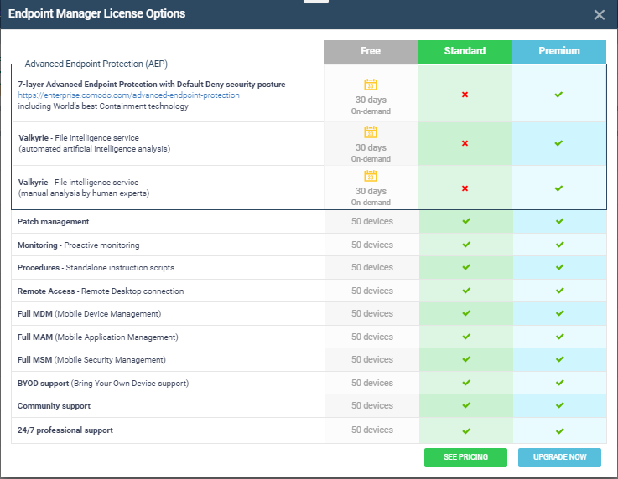Click Remote Access - Remote Desktop connection label
Screen dimensions: 618x479
101,291
